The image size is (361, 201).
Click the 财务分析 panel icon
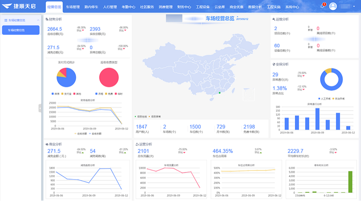pyautogui.click(x=47, y=19)
